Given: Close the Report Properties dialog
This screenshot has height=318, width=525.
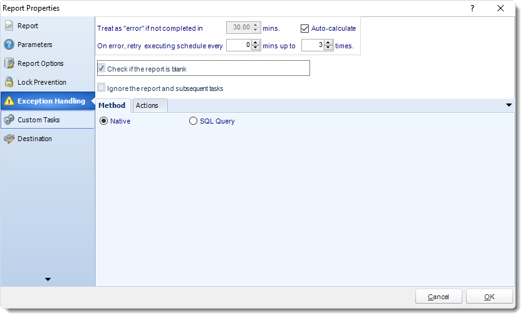Looking at the screenshot, I should (500, 8).
